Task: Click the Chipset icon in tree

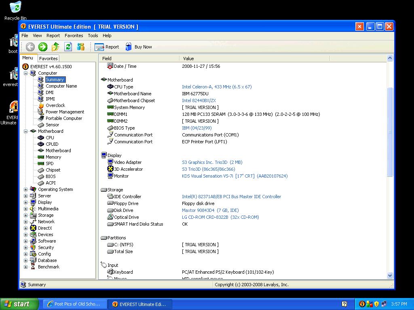Action: tap(41, 170)
